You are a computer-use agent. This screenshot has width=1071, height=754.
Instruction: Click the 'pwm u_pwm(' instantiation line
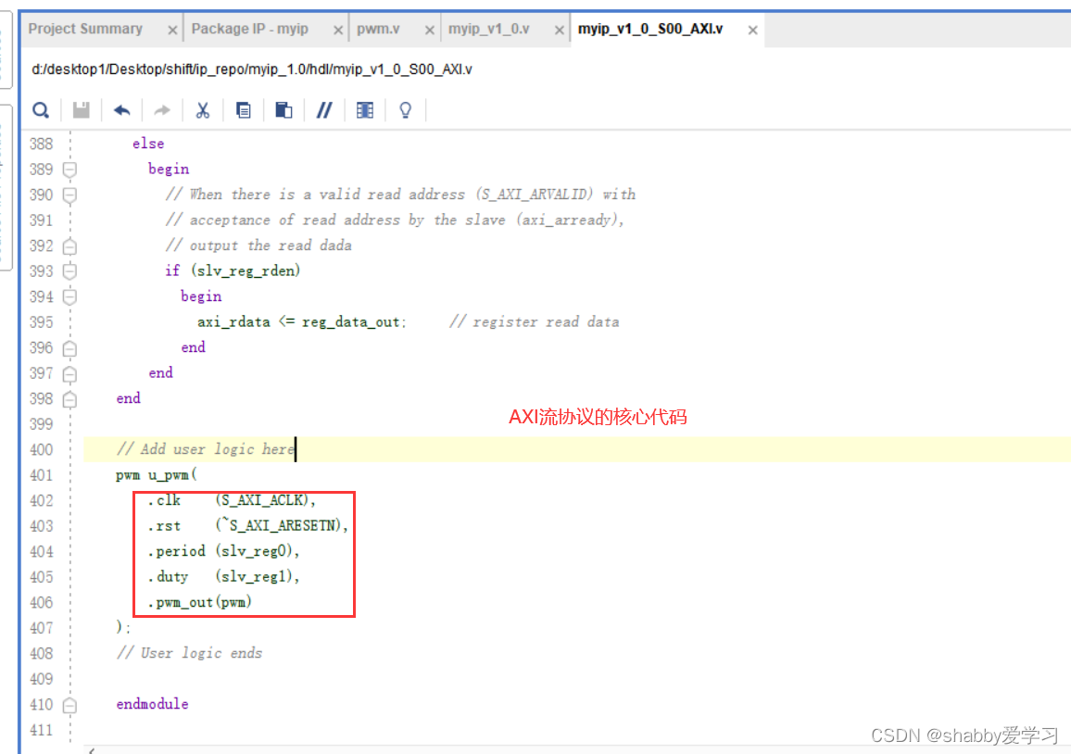(x=157, y=474)
